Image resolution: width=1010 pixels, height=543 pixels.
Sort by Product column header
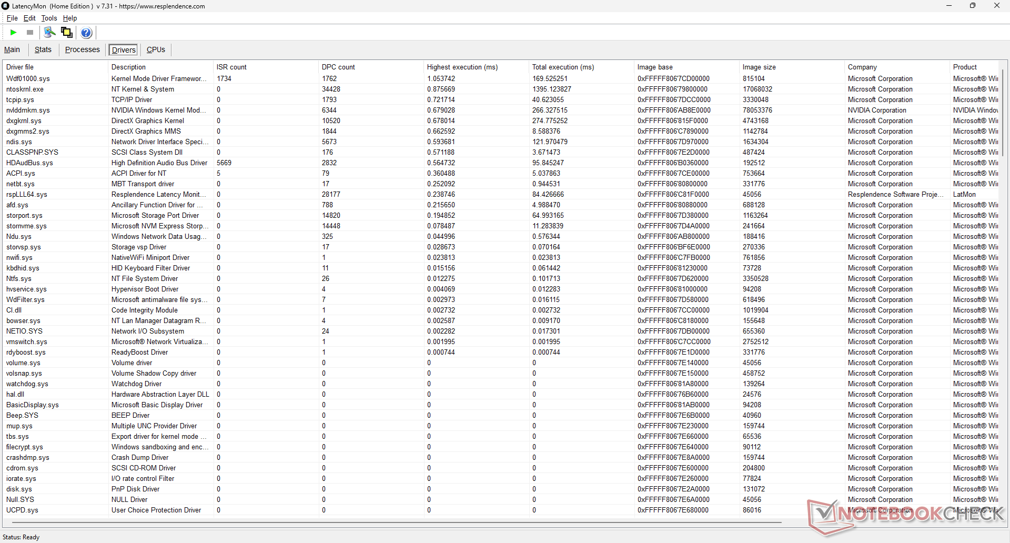pos(974,67)
